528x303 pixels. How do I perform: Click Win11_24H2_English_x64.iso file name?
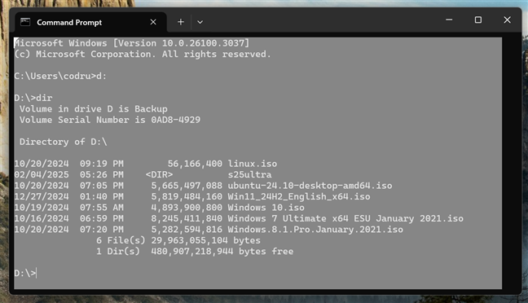[x=299, y=196]
